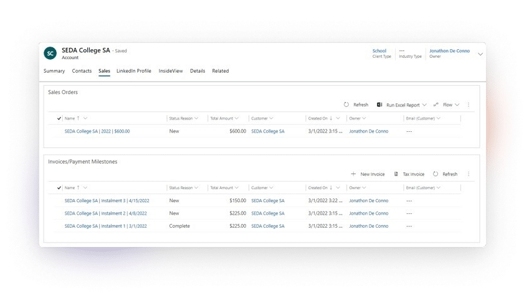The width and height of the screenshot is (524, 293).
Task: Open invoice Instalment 1 | 3/1/2022
Action: pos(105,226)
